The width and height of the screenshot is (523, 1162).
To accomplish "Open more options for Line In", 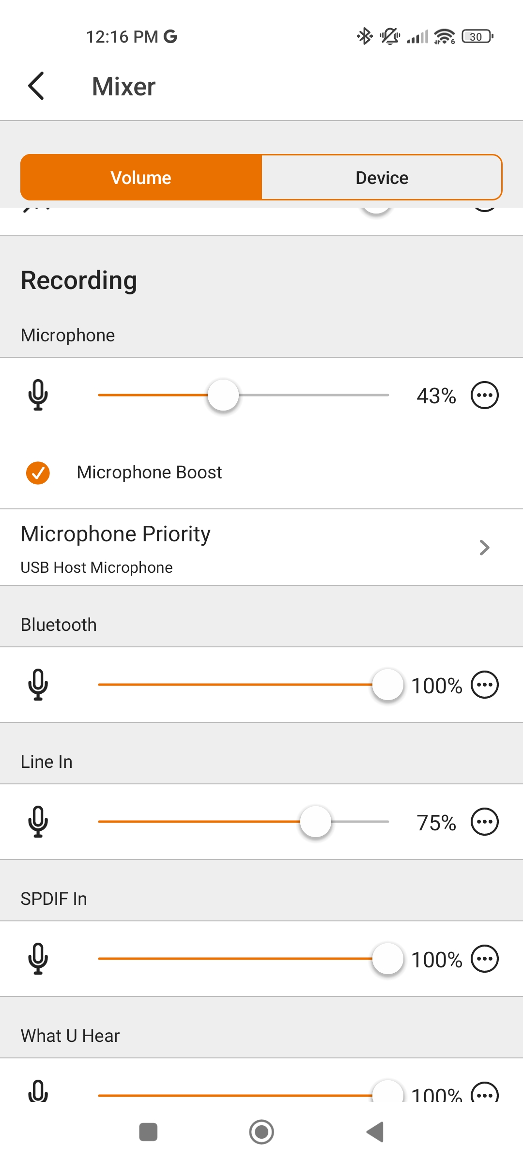I will coord(484,822).
